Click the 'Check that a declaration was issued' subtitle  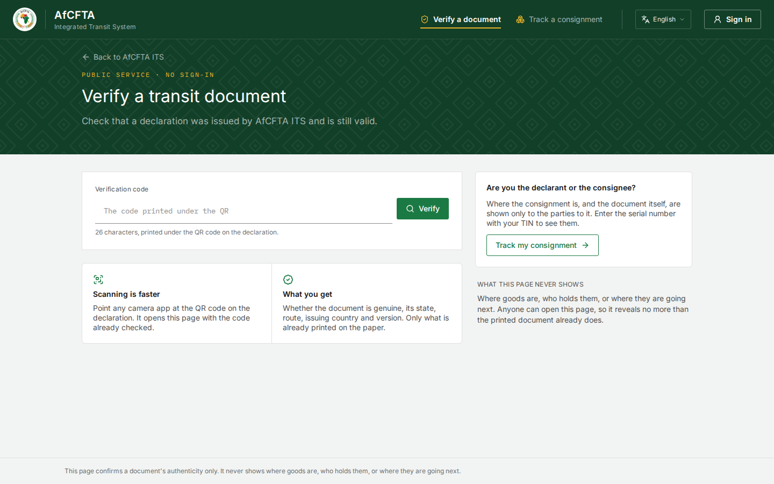[230, 121]
